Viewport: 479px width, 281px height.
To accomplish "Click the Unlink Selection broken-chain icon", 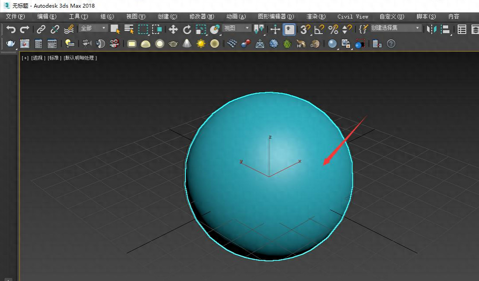I will click(55, 29).
